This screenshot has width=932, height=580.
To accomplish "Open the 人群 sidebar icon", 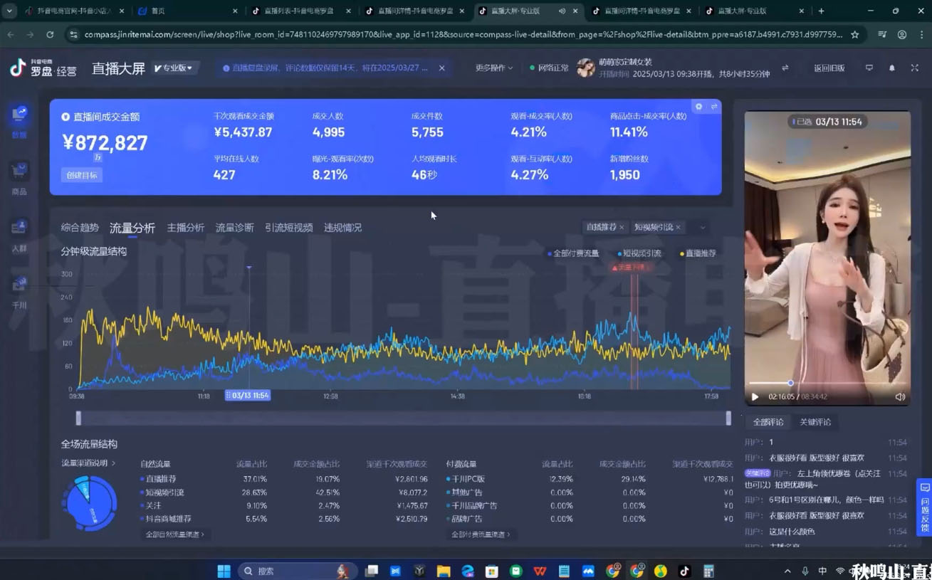I will point(19,228).
